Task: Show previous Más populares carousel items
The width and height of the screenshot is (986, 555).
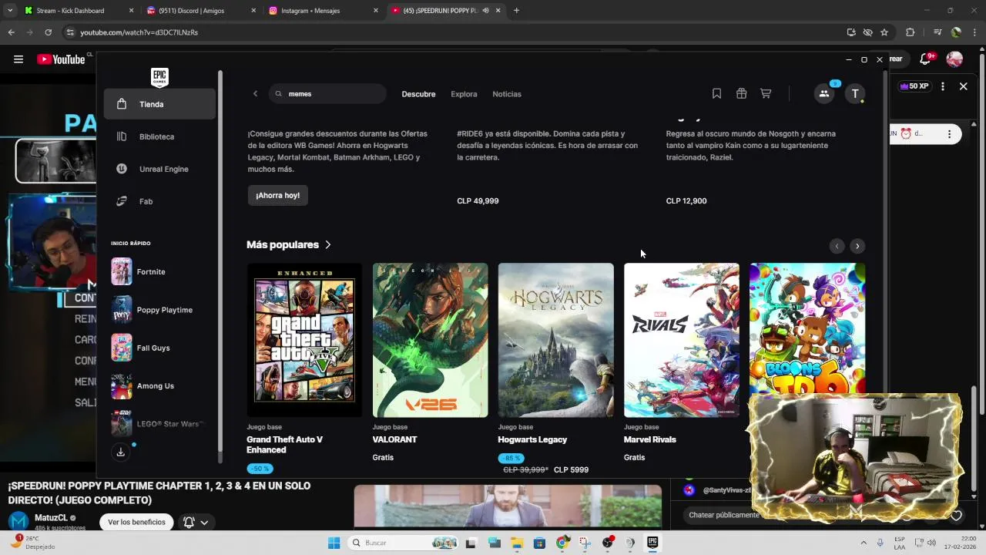Action: [x=837, y=246]
